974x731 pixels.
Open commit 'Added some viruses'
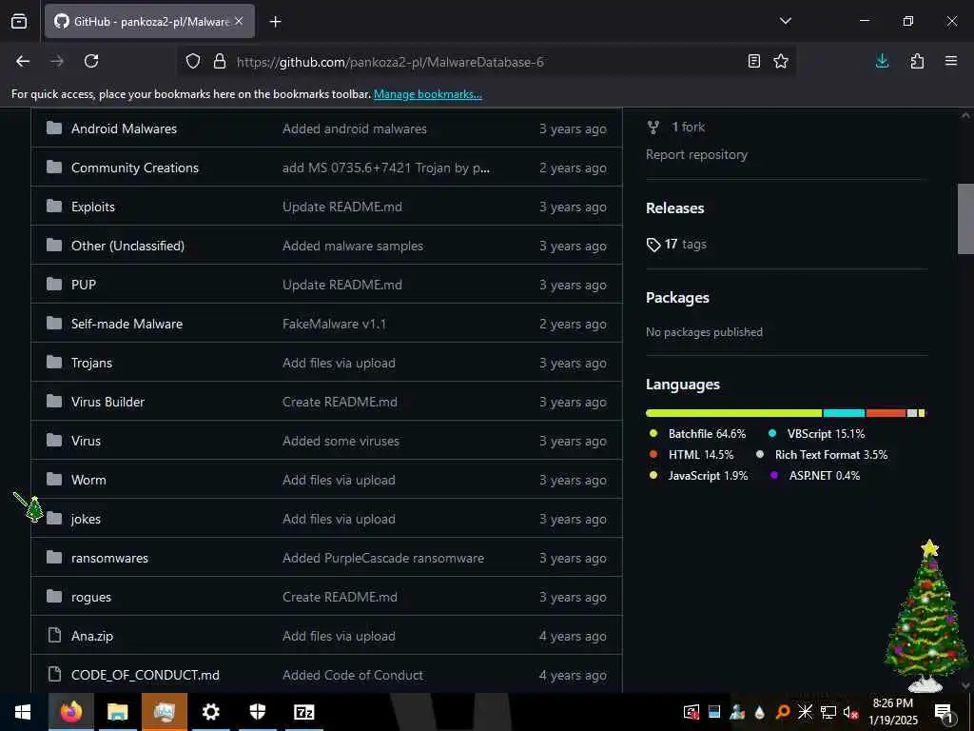(341, 441)
